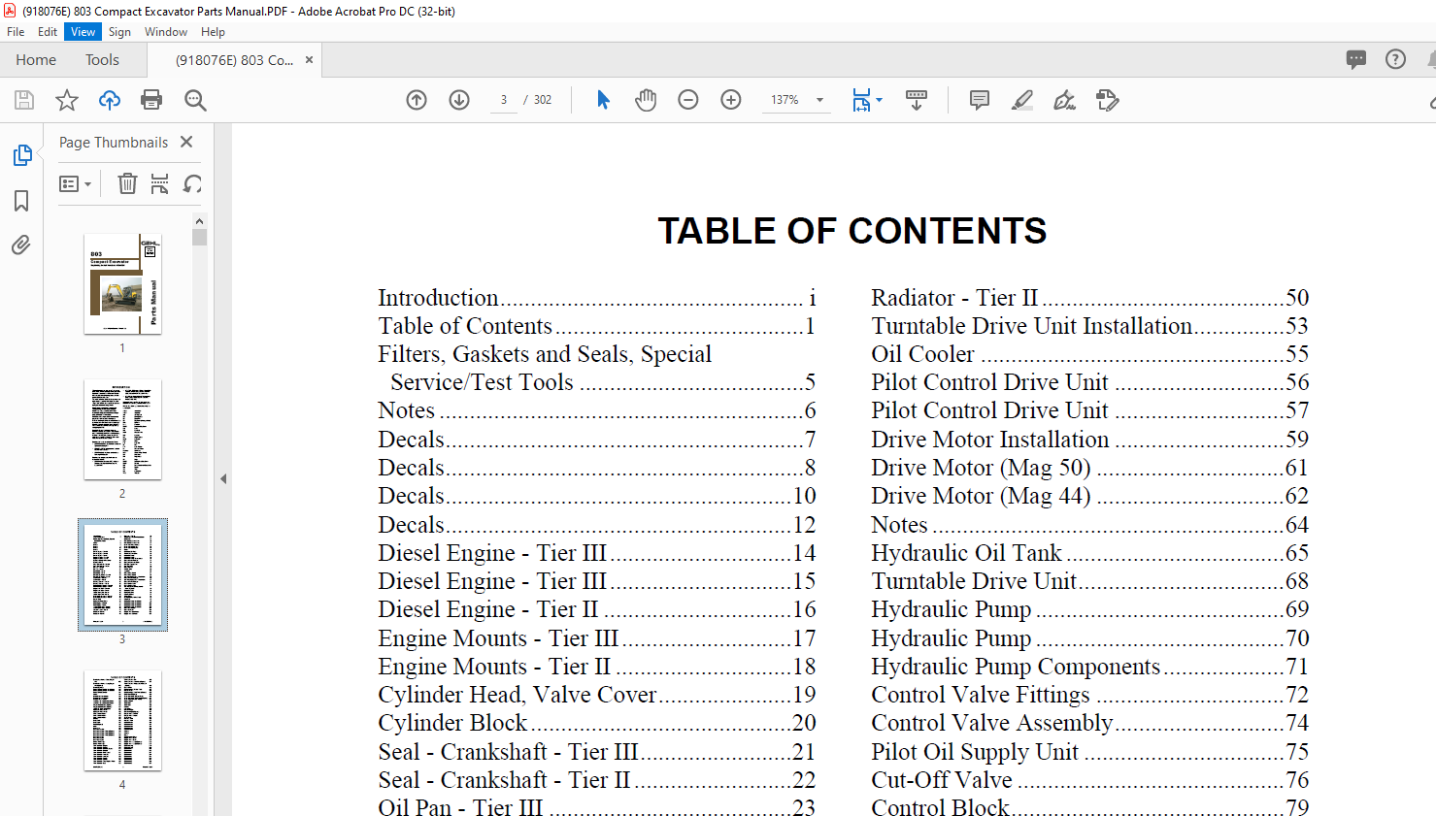Open the Edit menu

[x=48, y=32]
